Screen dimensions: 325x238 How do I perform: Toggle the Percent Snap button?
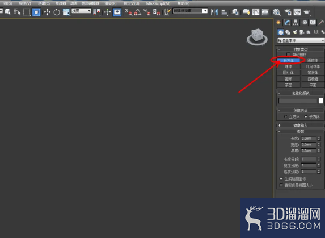pos(147,12)
